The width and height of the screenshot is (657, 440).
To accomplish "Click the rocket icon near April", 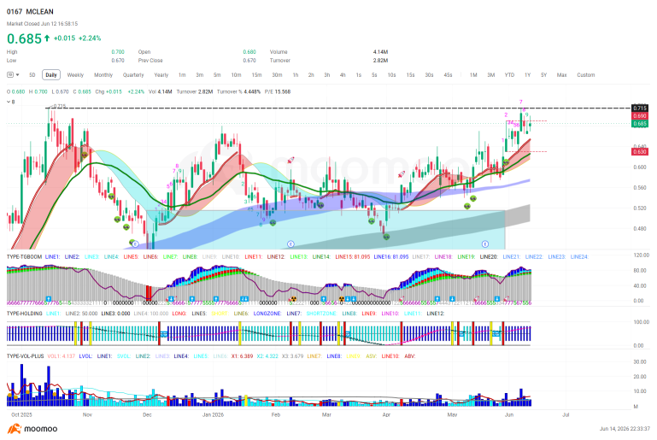I will 401,174.
